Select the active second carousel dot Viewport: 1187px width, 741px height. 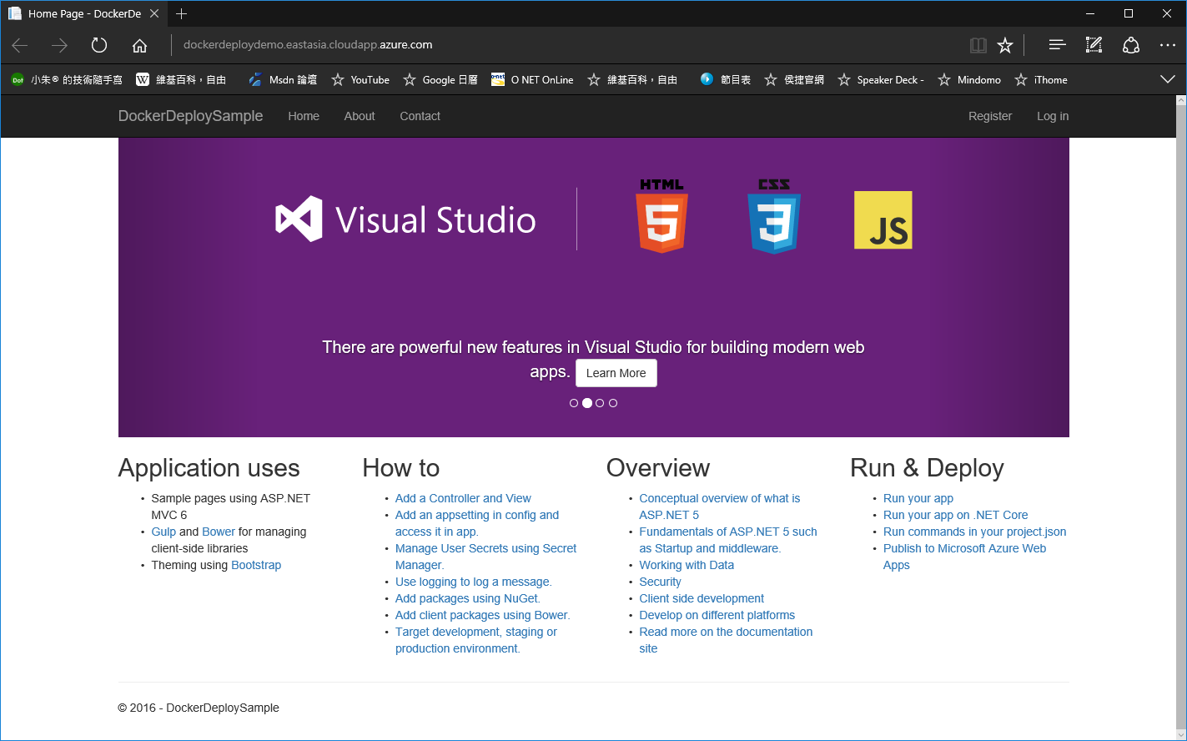587,403
